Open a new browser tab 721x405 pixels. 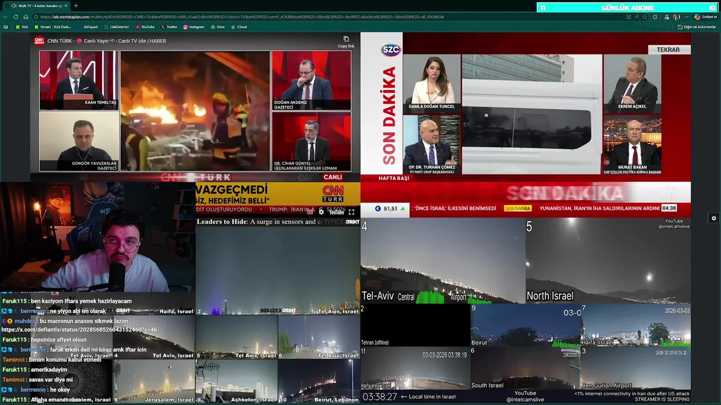76,6
